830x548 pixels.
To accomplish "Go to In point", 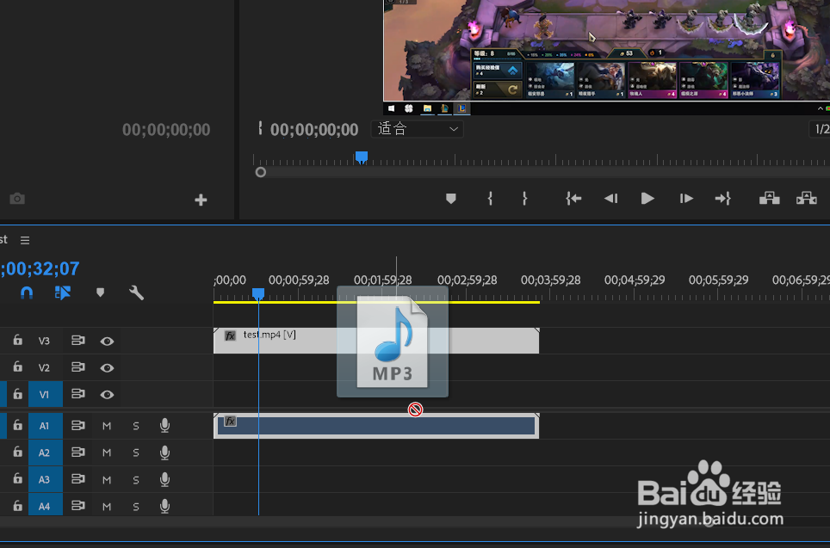I will click(573, 199).
